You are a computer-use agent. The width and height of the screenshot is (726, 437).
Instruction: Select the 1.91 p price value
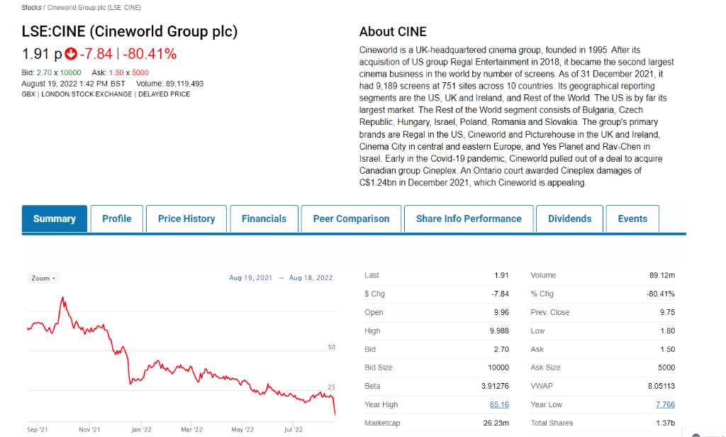coord(42,54)
